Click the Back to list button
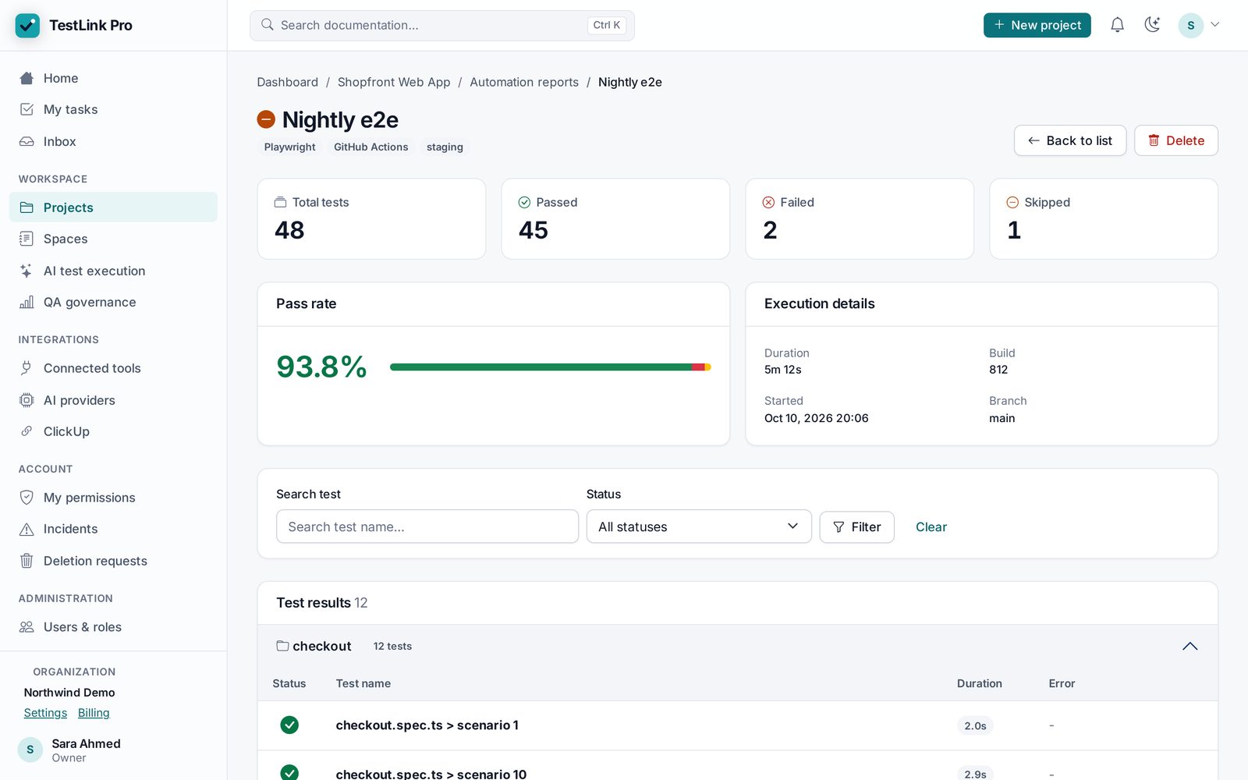The height and width of the screenshot is (780, 1248). (1070, 140)
